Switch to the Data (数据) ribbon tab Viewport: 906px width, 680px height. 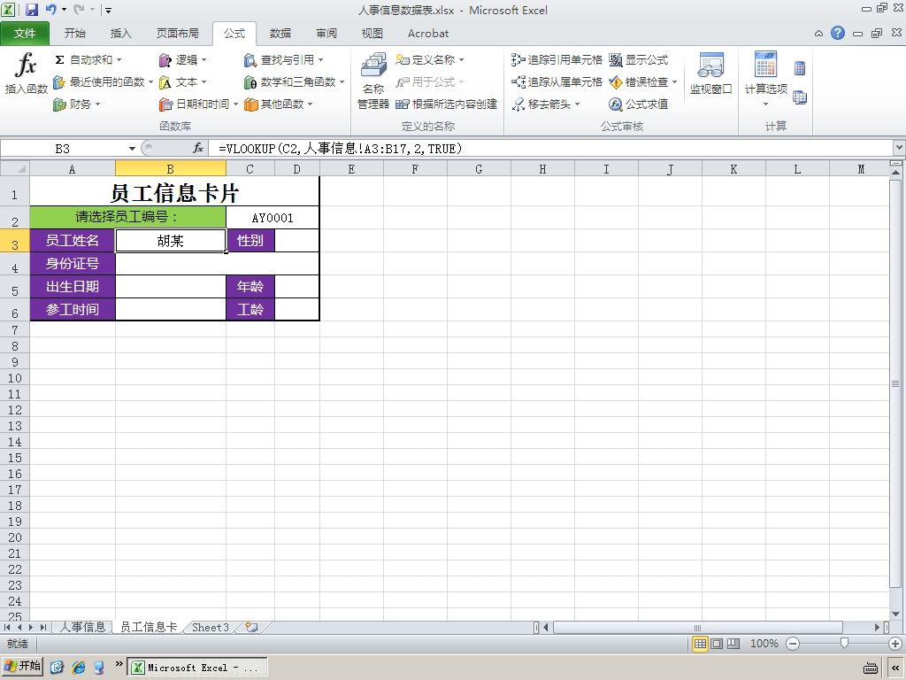tap(280, 34)
